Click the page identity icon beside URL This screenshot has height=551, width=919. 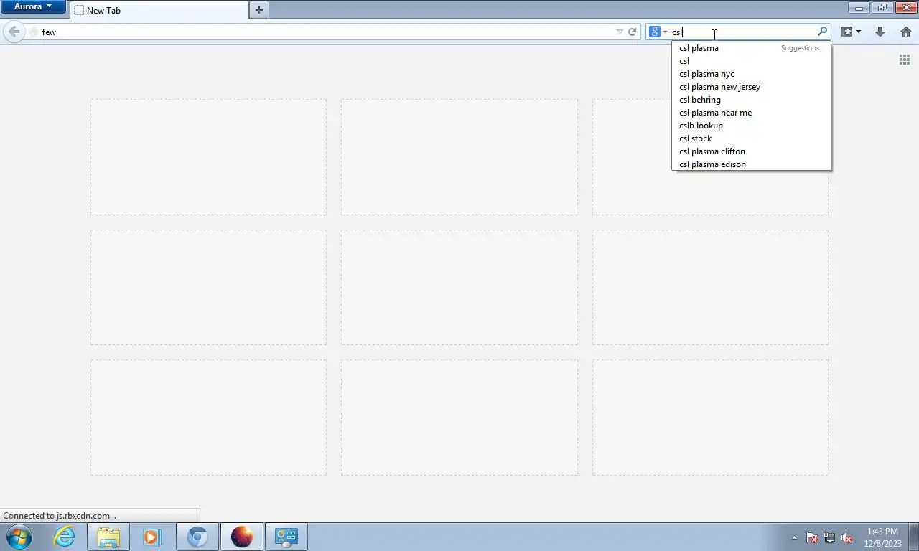[33, 32]
